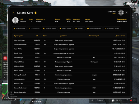This screenshot has height=104, width=139.
Task: Click the date 19.03.2026 15:43
Action: point(119,40)
